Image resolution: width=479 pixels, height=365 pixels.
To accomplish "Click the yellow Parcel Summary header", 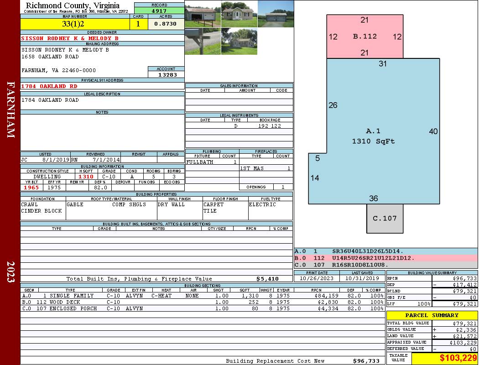I will (x=432, y=315).
